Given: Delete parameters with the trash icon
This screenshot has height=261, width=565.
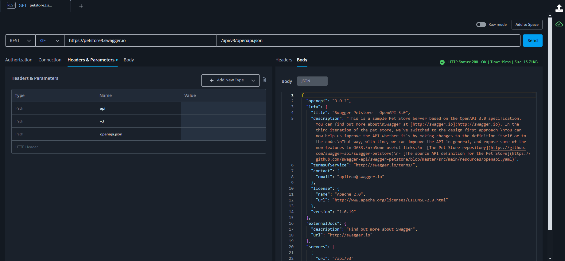Looking at the screenshot, I should [x=264, y=80].
